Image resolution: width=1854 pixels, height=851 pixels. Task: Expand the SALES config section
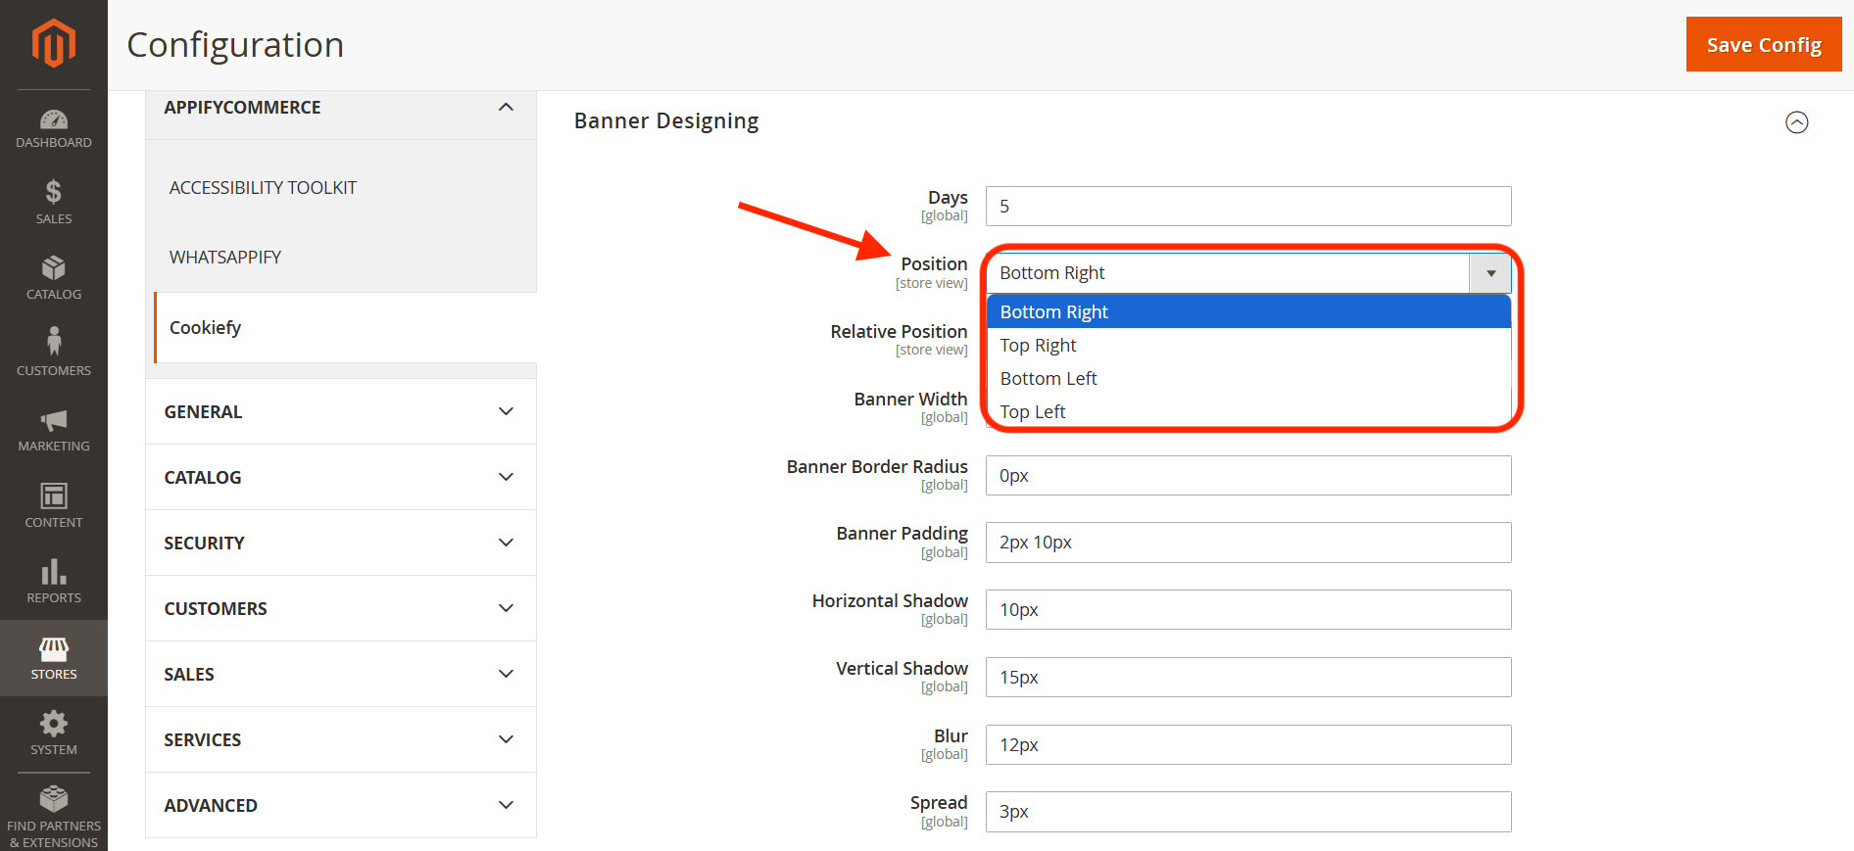tap(341, 674)
